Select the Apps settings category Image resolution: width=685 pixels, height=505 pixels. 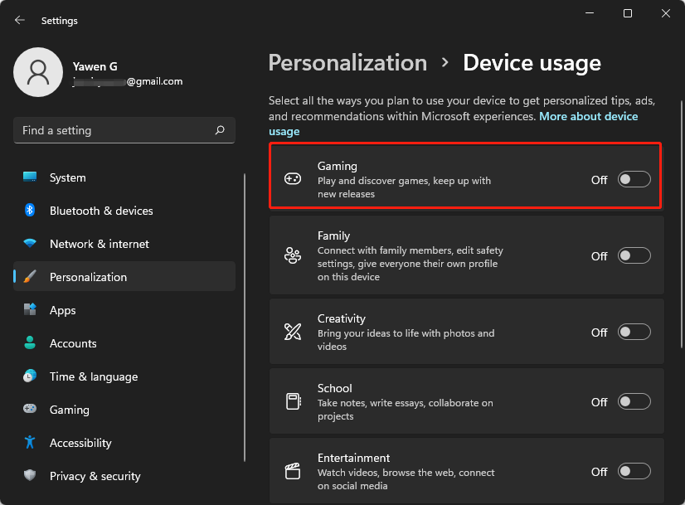(124, 310)
